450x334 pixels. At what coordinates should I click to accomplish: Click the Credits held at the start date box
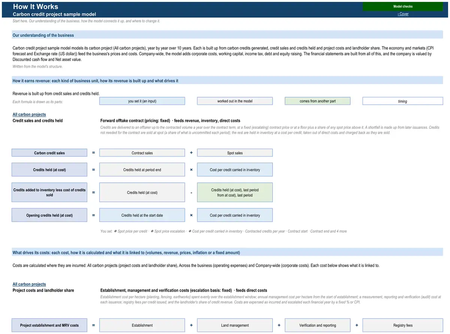pos(142,215)
